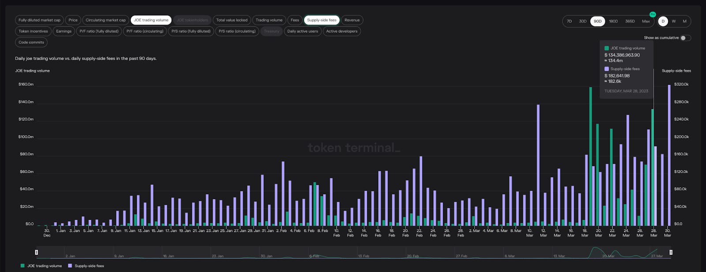Select P/F ratio (circulating)
This screenshot has height=272, width=706.
(x=145, y=31)
